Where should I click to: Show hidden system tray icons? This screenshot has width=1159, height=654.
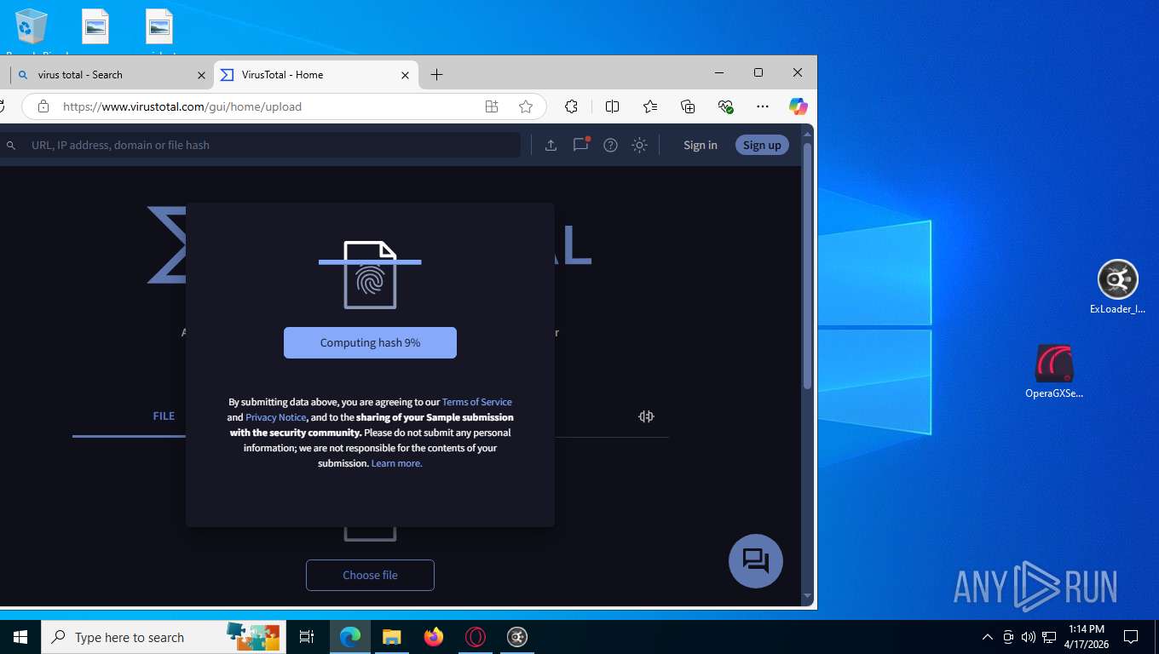[x=988, y=637]
